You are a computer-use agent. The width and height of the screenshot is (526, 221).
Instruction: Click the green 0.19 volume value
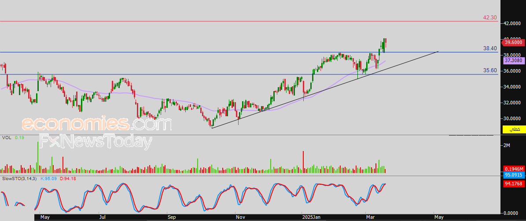(18, 138)
